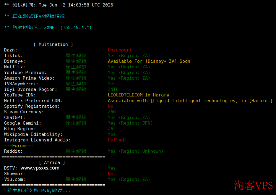Viewport: 276px width, 195px height.
Task: Click the 'Africa' section header
Action: pyautogui.click(x=52, y=162)
